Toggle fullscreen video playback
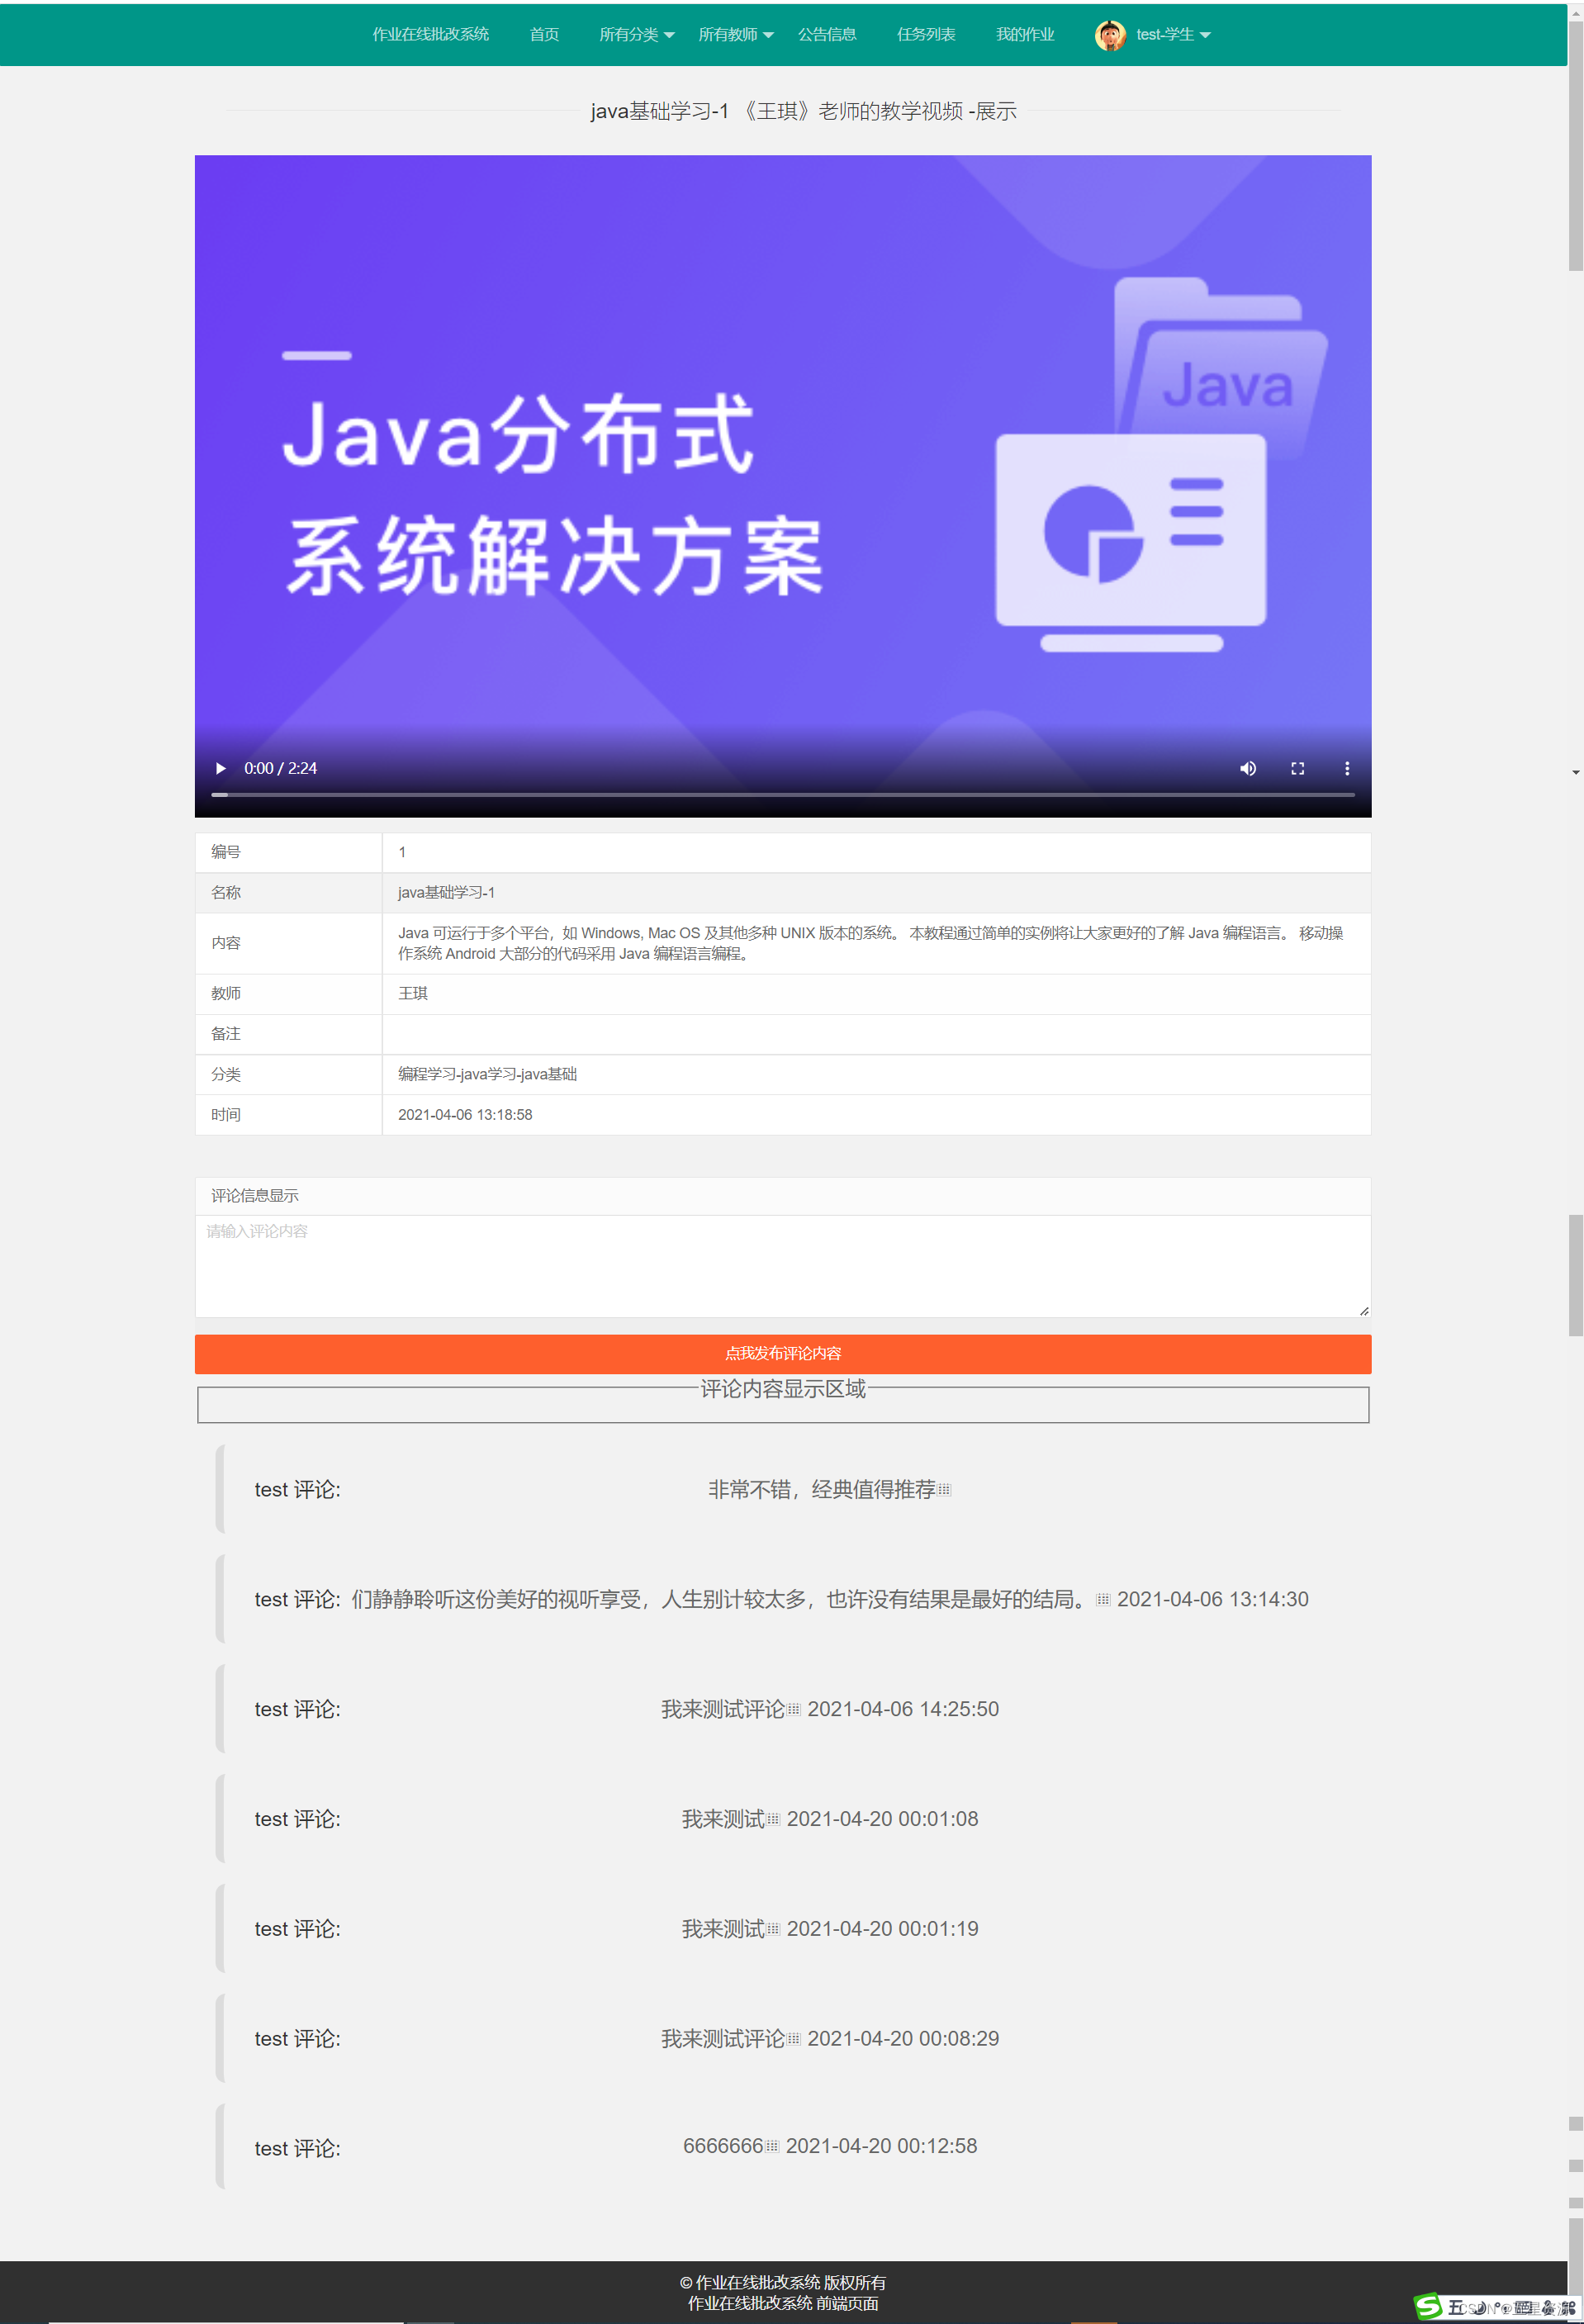 tap(1297, 768)
